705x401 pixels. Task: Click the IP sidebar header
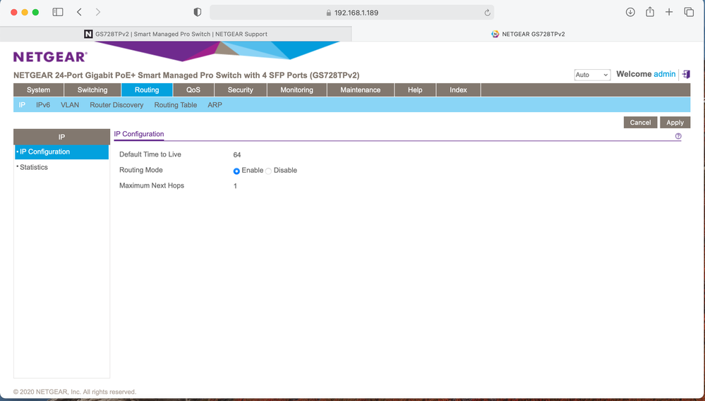tap(61, 137)
